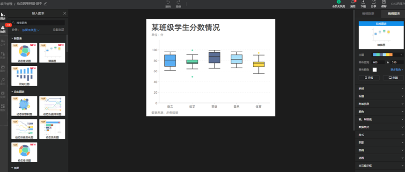Expand the 饼图 section at the panel bottom
Image resolution: width=405 pixels, height=172 pixels.
(x=15, y=168)
